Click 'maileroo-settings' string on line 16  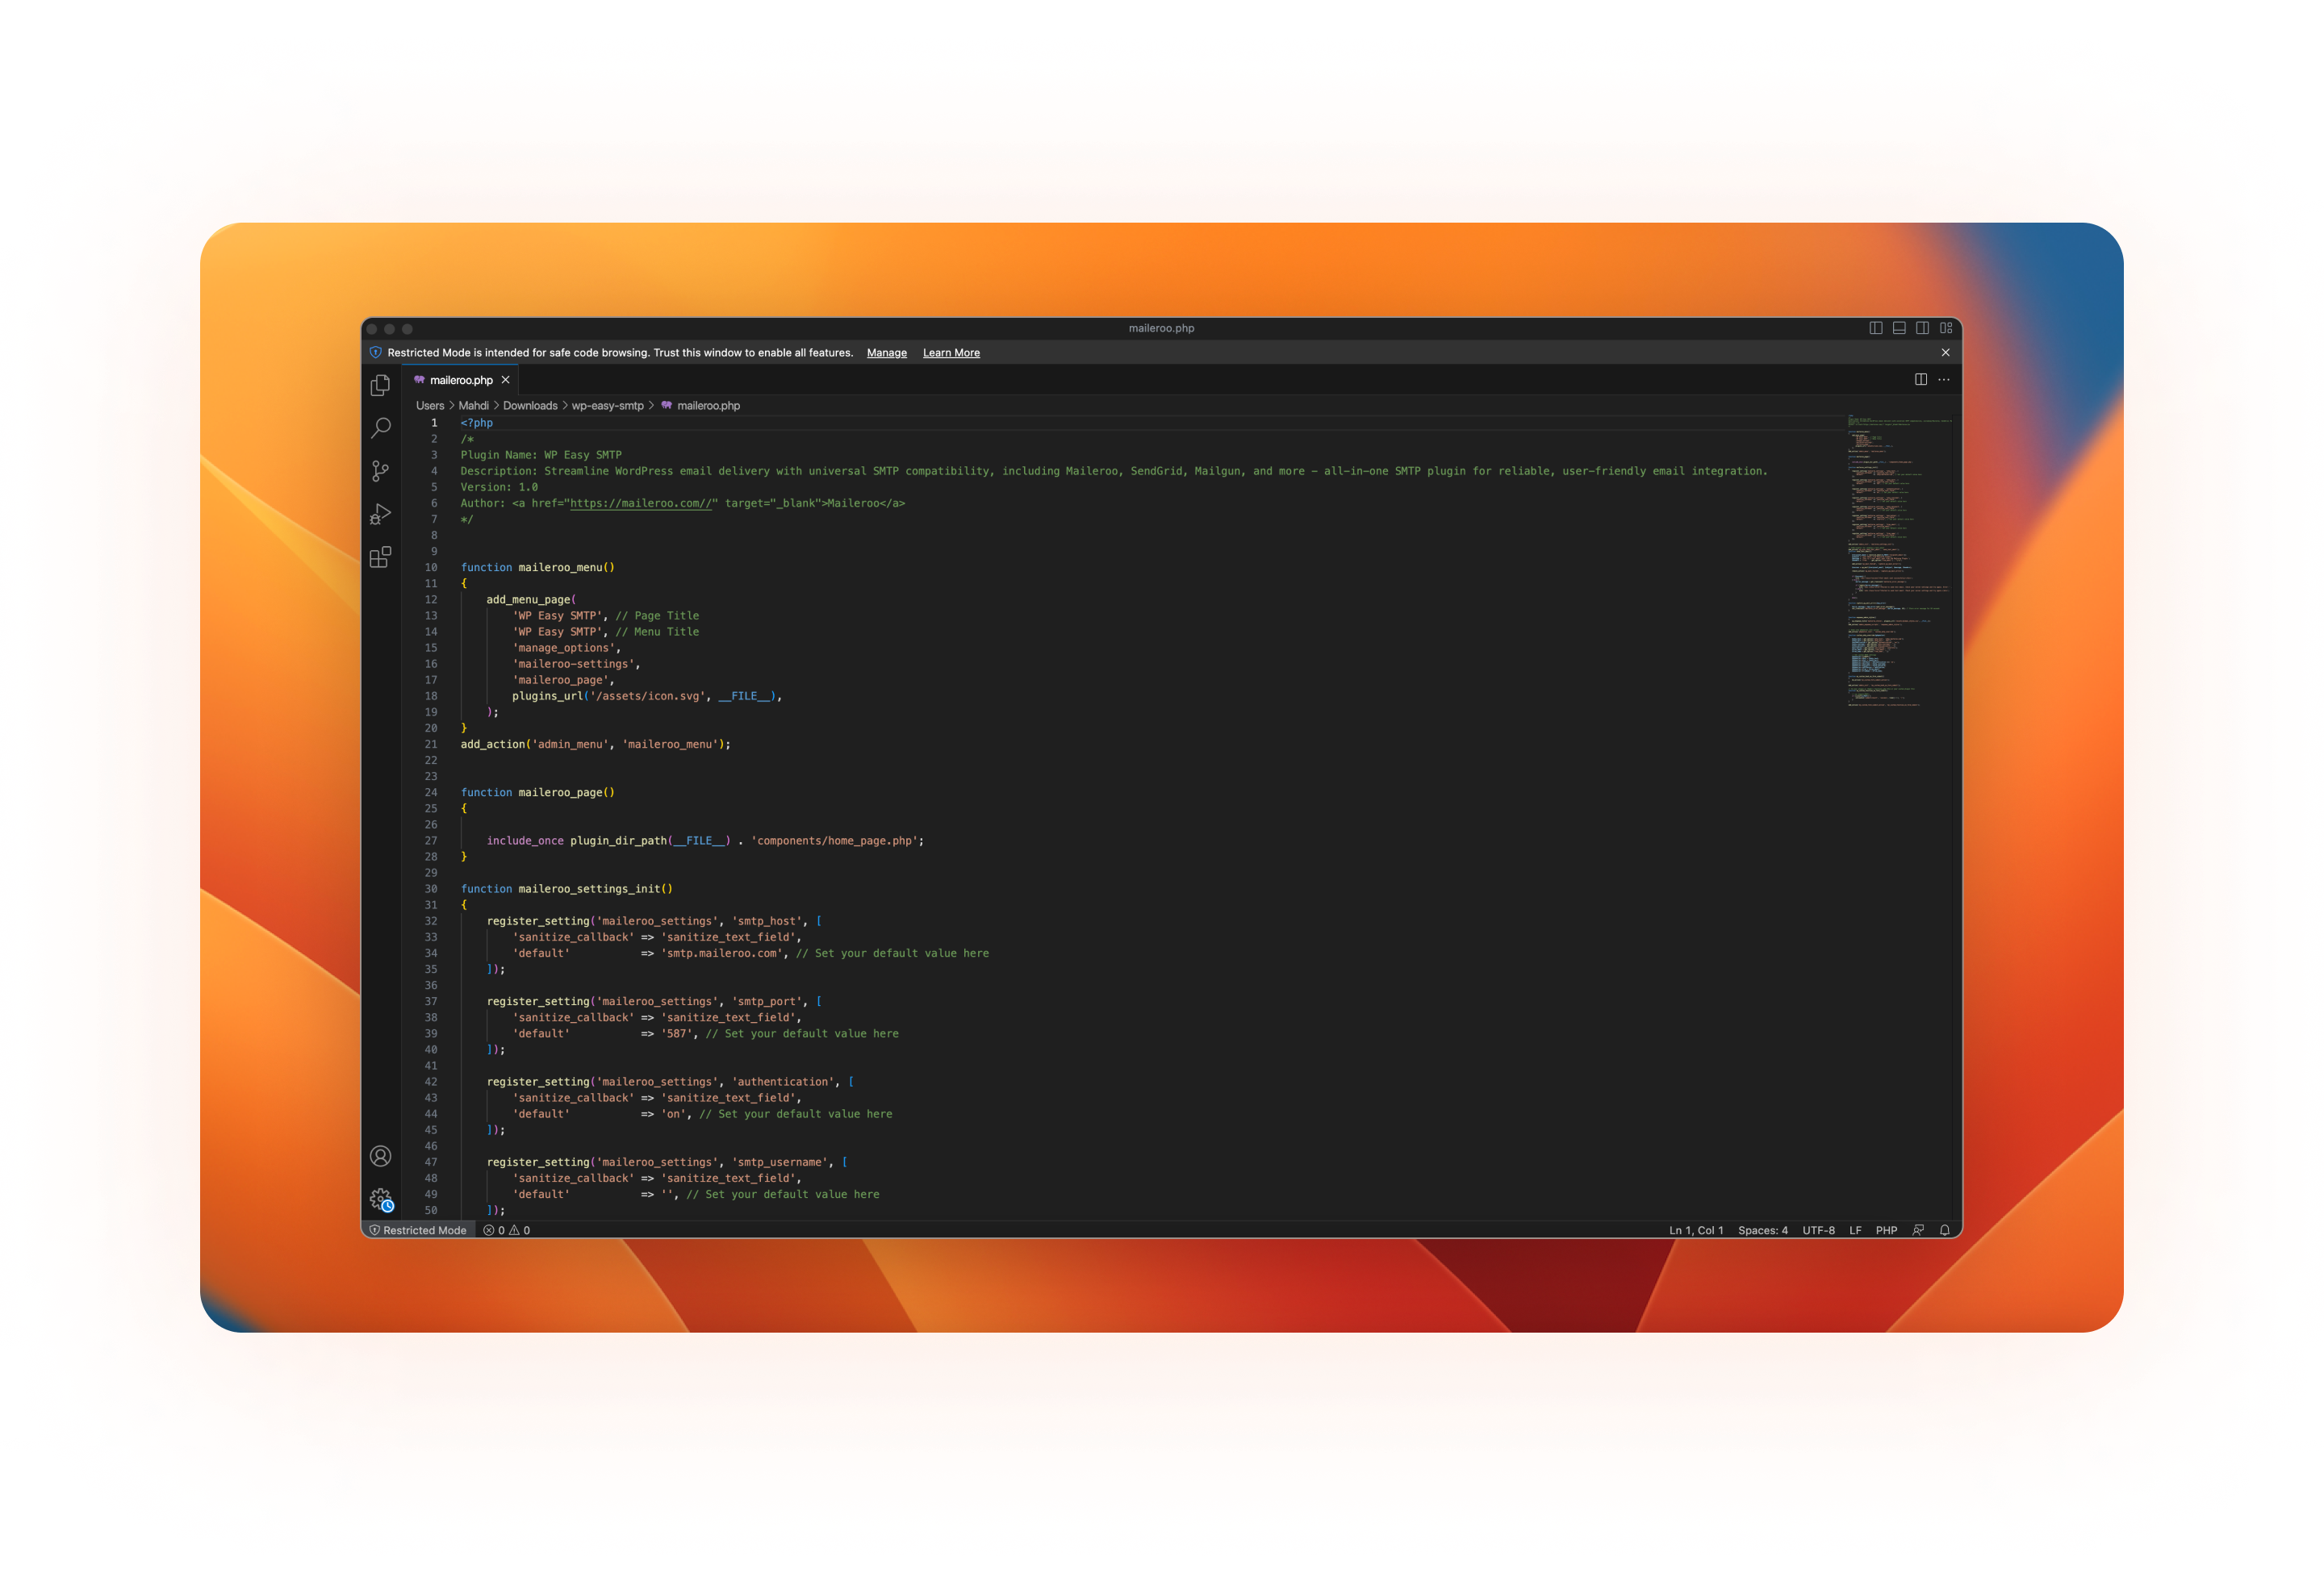[x=574, y=665]
